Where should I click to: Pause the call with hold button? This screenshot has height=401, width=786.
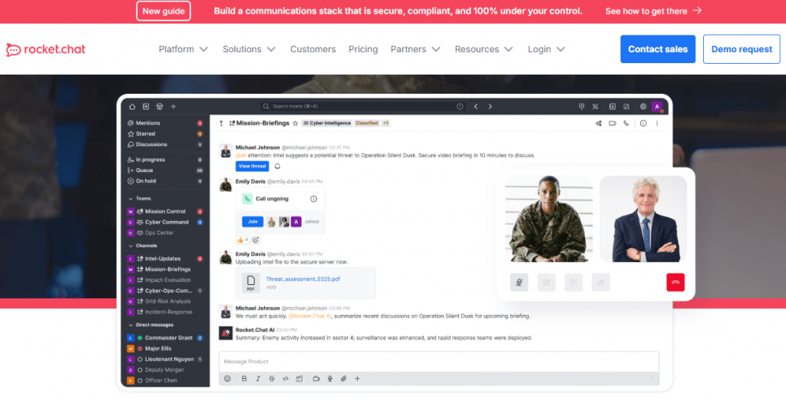point(547,283)
